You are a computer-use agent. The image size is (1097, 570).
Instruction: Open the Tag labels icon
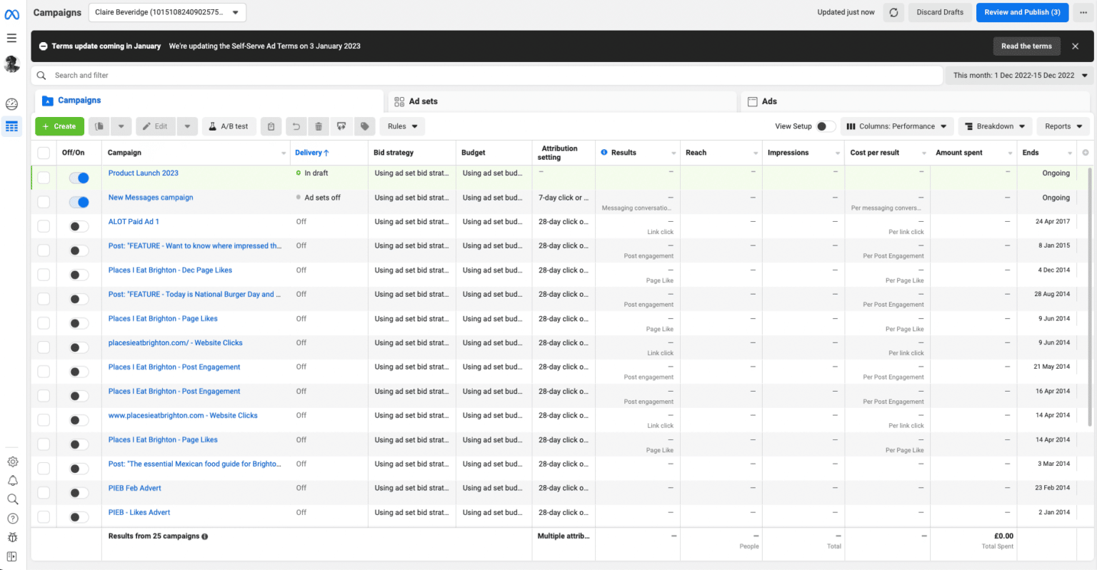(x=364, y=126)
